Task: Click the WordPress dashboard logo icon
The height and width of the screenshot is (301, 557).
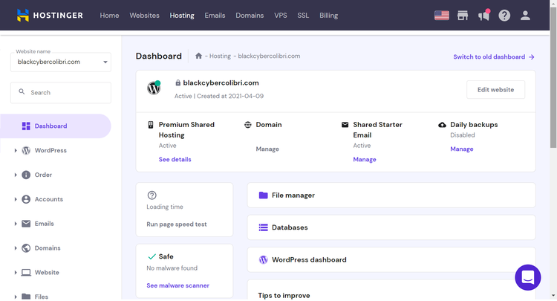Action: tap(263, 260)
